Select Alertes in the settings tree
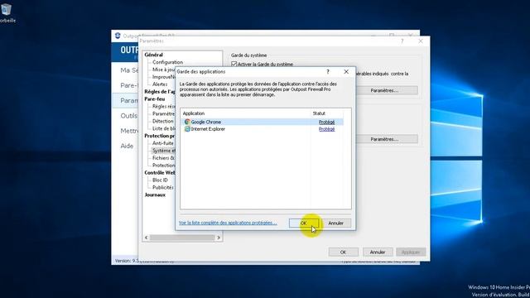Screen dimensions: 530x298 pyautogui.click(x=160, y=84)
